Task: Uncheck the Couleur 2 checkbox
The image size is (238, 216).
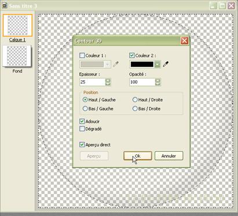Action: click(132, 55)
